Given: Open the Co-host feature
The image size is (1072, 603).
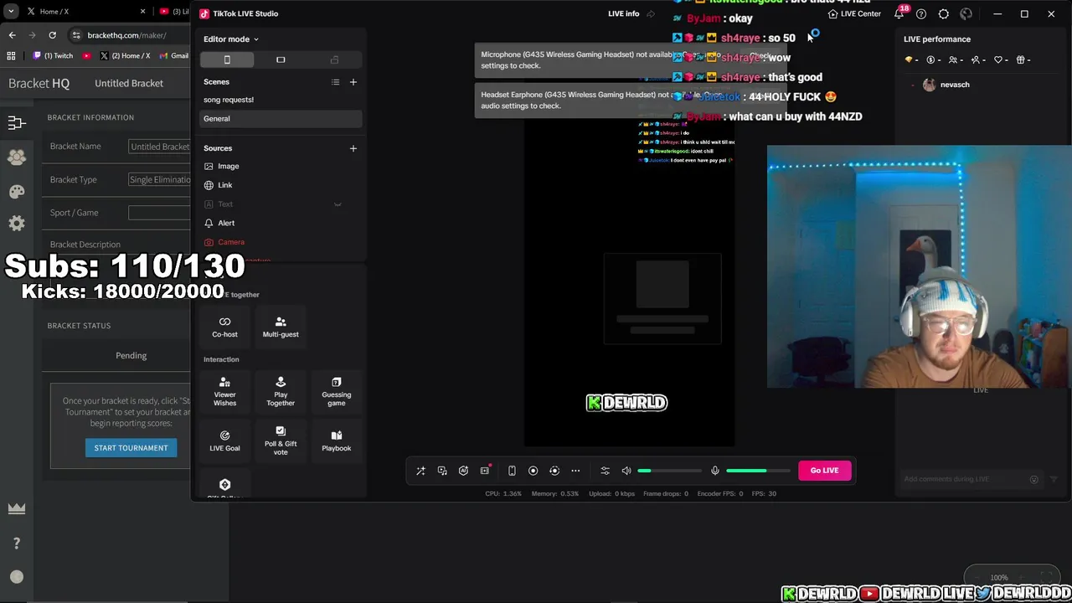Looking at the screenshot, I should point(224,327).
